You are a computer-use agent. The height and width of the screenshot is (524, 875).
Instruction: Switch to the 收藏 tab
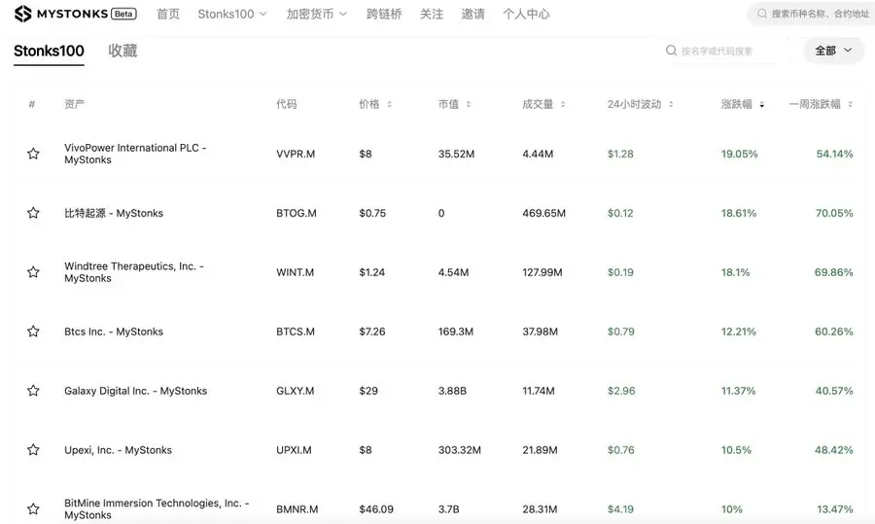[122, 51]
